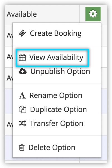The height and width of the screenshot is (168, 112).
Task: Click the green gear settings button
Action: 93,14
